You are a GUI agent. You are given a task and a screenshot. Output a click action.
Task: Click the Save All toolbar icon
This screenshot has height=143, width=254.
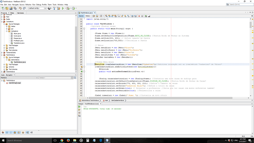(15, 8)
